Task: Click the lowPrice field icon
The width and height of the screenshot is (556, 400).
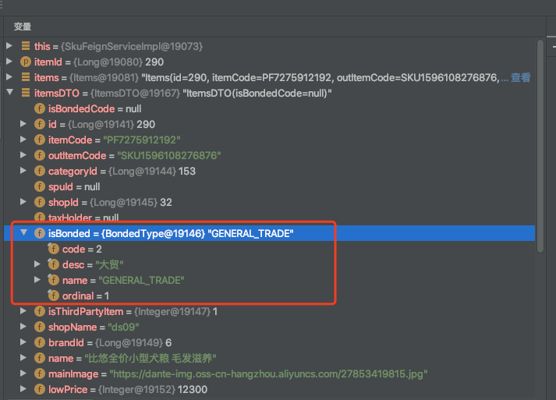Action: 40,389
